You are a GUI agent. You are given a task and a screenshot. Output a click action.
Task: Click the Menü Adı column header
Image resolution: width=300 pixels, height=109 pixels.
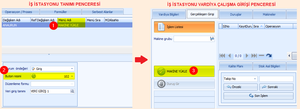pyautogui.click(x=72, y=20)
